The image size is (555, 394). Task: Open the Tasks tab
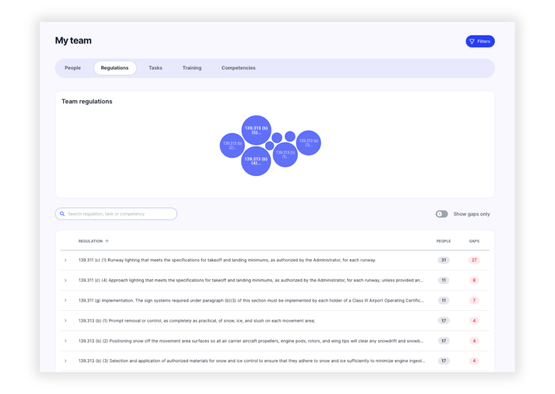155,68
